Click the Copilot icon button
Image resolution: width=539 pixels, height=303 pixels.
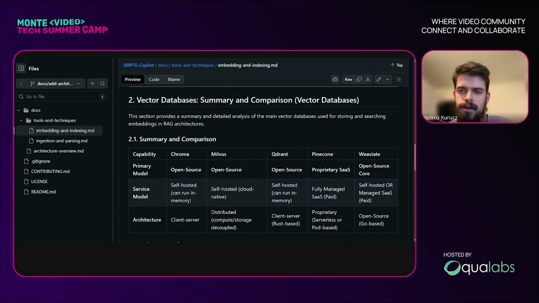tap(335, 79)
